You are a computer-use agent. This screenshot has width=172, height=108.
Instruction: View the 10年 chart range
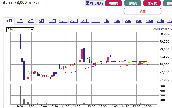click(x=149, y=21)
